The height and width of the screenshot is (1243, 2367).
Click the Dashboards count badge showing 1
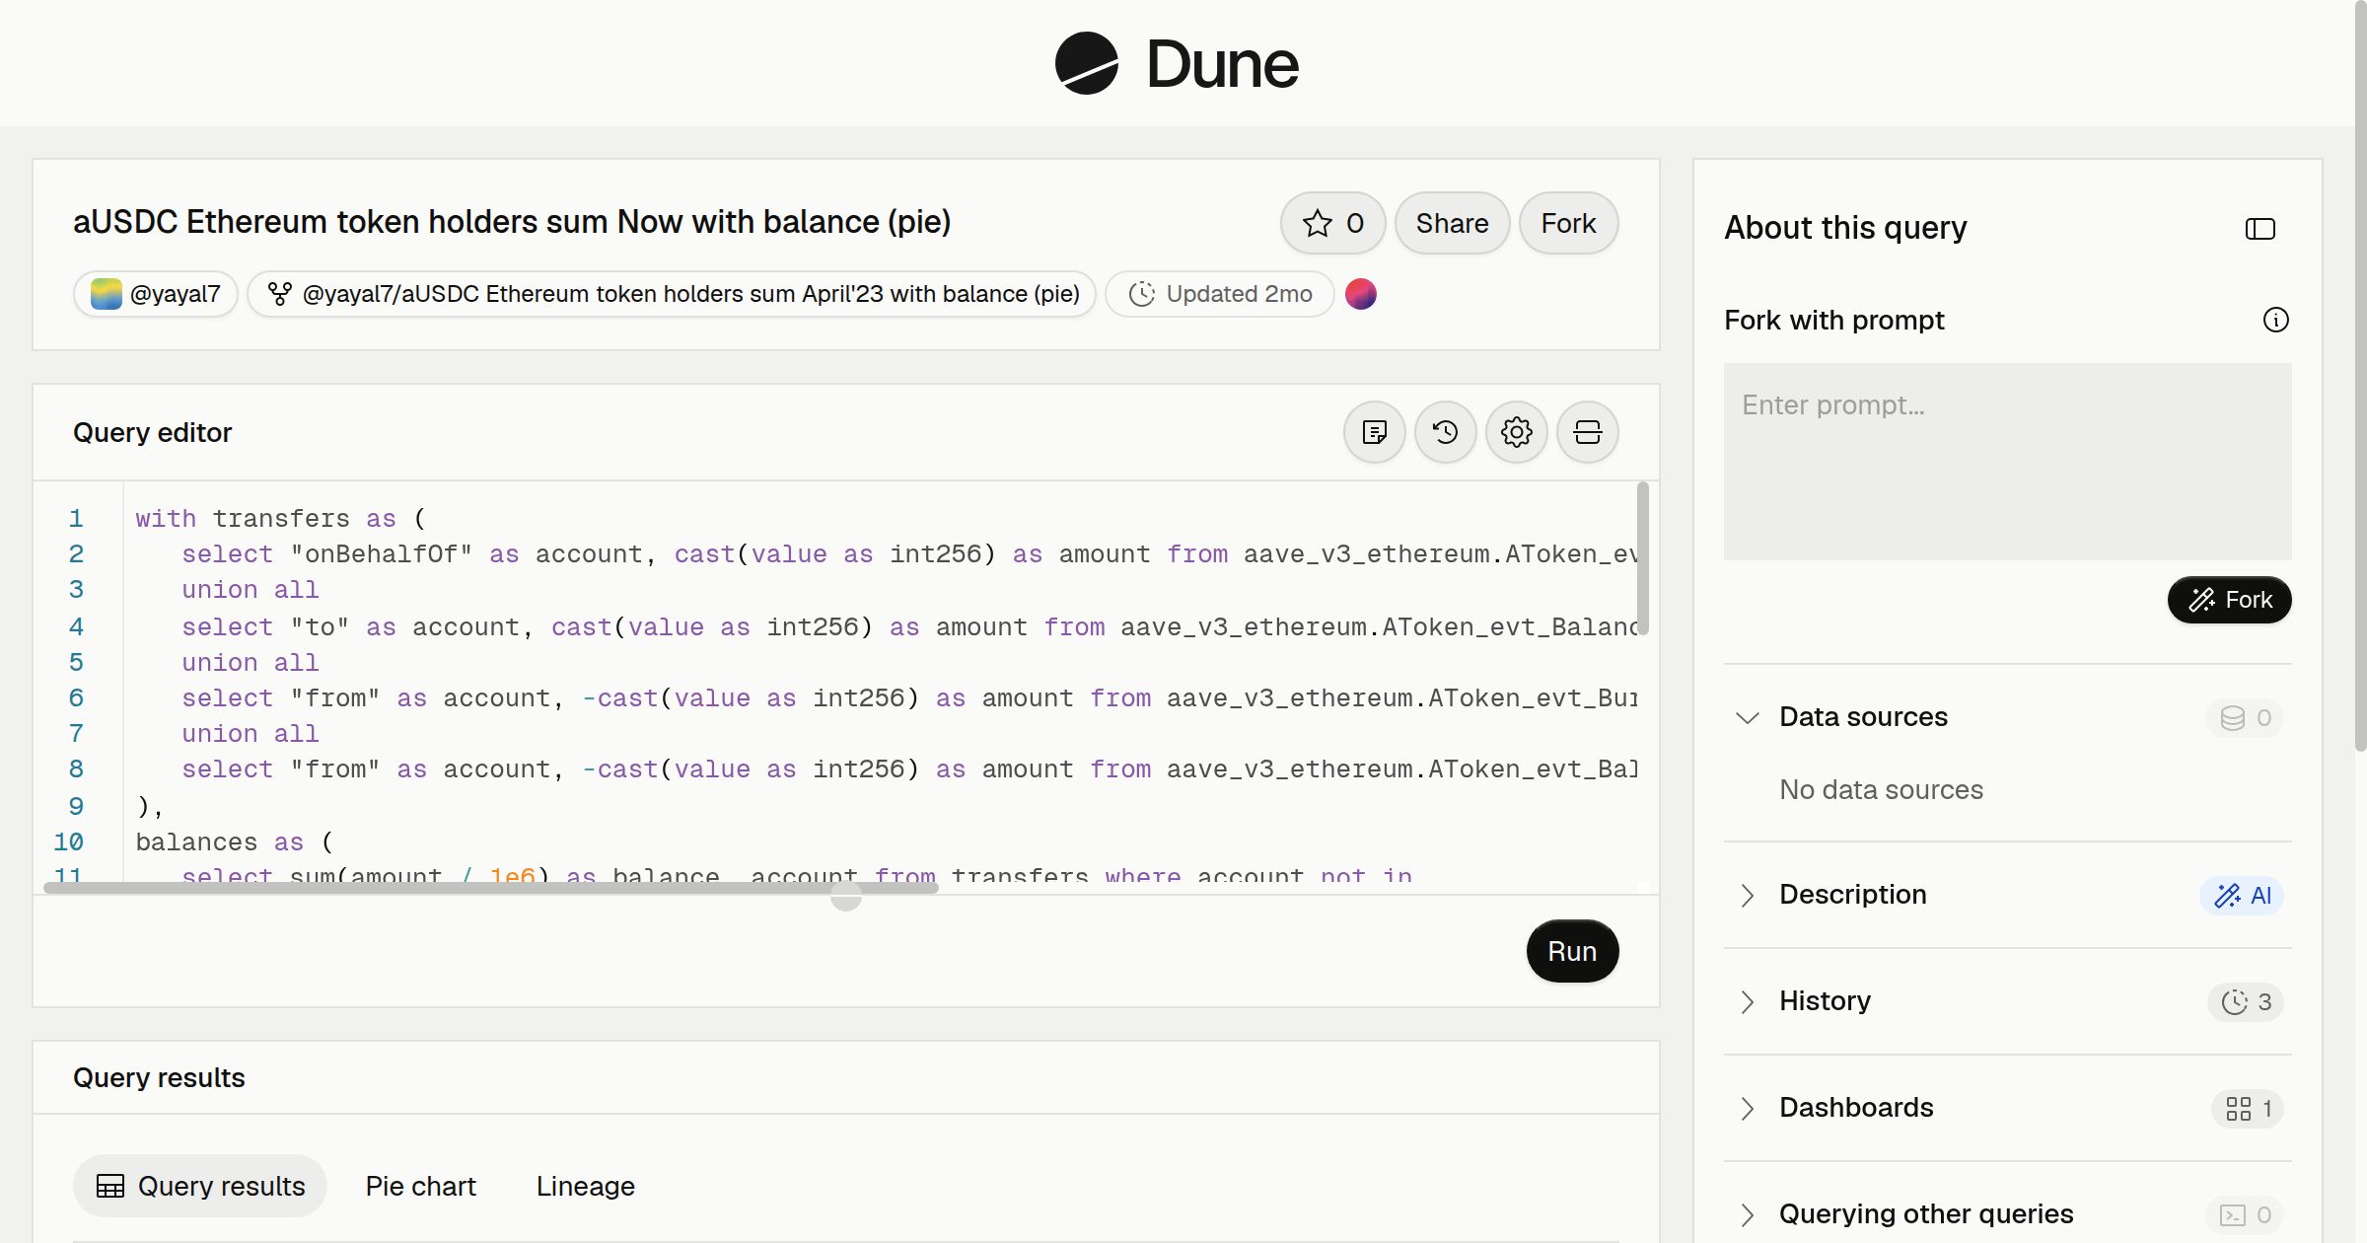pyautogui.click(x=2248, y=1108)
